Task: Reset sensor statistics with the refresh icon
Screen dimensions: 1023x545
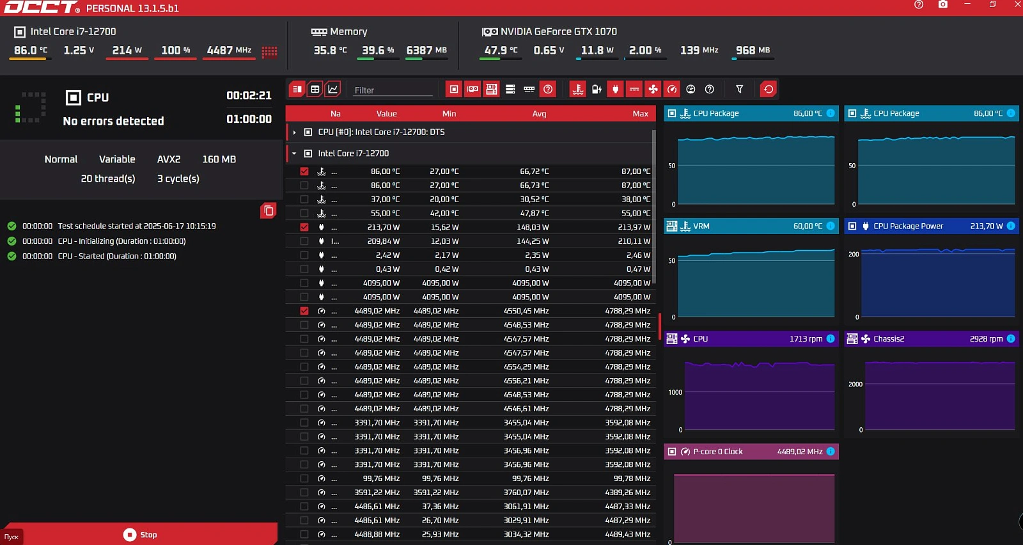Action: (x=769, y=90)
